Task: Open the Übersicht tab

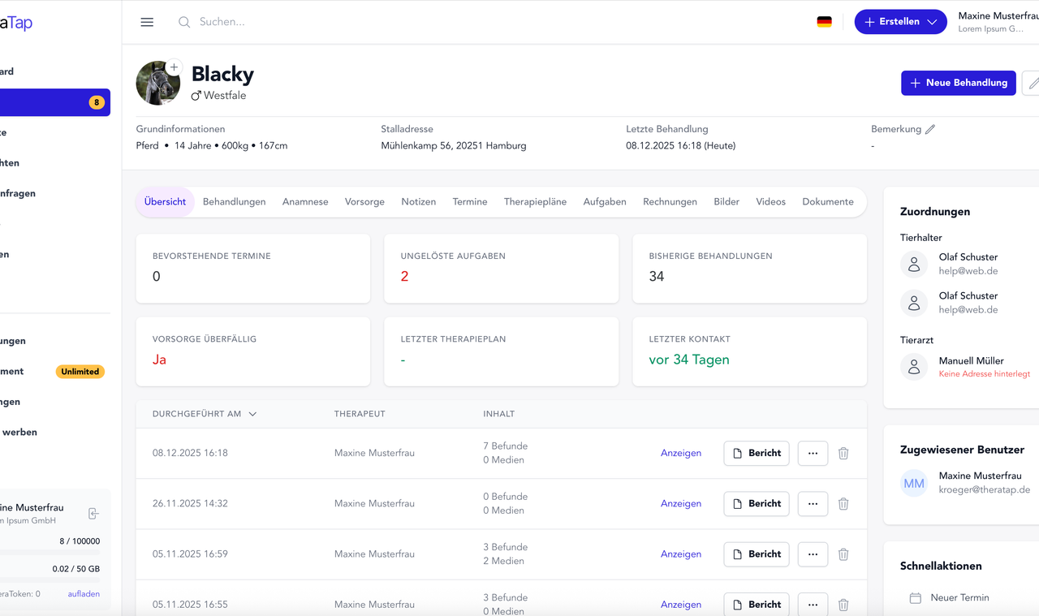Action: tap(165, 201)
